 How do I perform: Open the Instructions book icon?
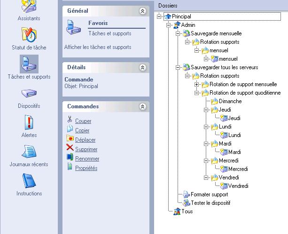point(29,181)
